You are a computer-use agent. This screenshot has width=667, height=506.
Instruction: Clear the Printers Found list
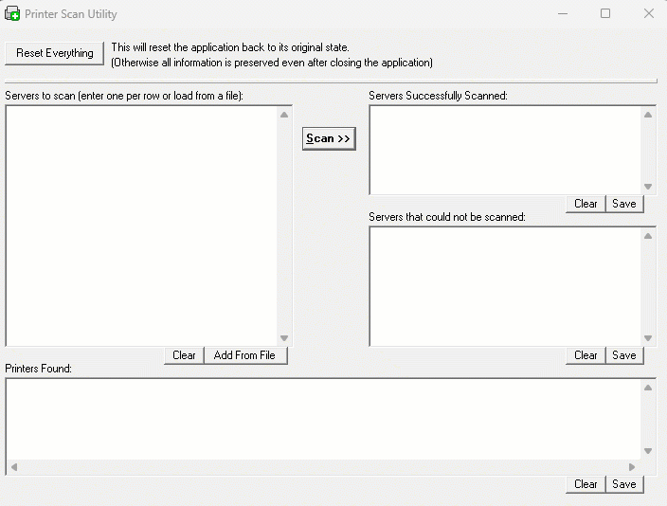tap(586, 484)
